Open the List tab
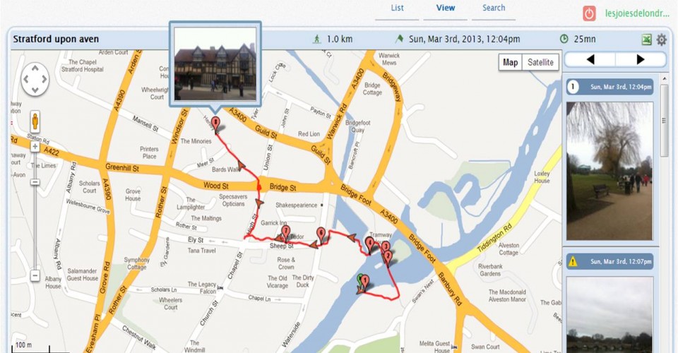Viewport: 678px width, 353px height. [x=397, y=8]
